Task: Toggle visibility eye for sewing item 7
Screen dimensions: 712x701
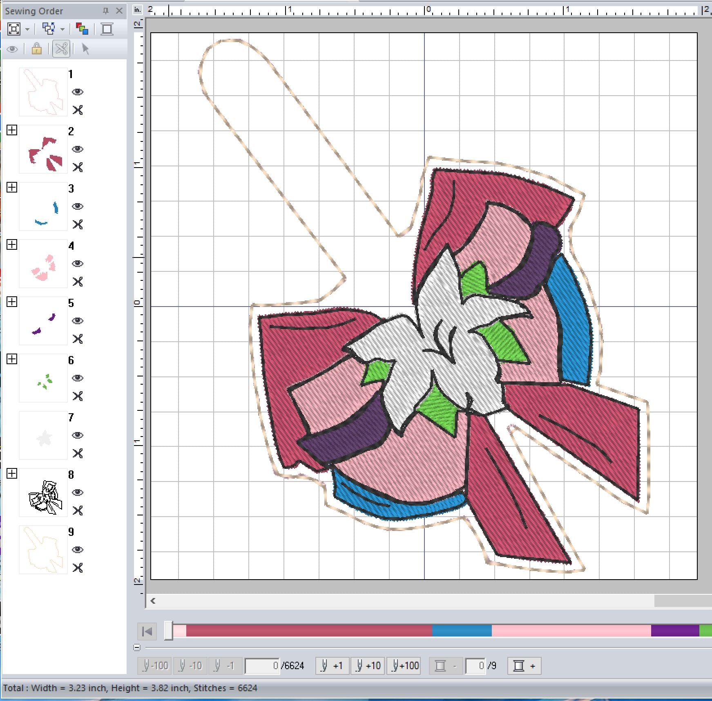Action: pos(78,435)
